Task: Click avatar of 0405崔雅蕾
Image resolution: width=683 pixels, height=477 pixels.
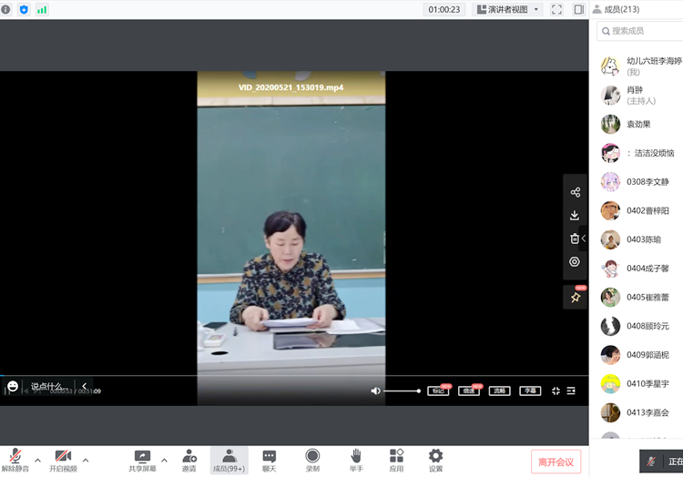Action: [610, 298]
